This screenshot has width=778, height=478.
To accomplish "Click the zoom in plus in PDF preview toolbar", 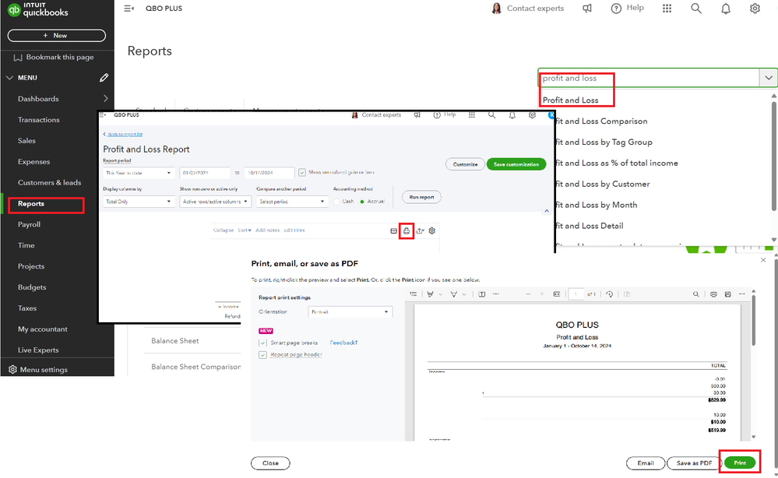I will pyautogui.click(x=542, y=294).
